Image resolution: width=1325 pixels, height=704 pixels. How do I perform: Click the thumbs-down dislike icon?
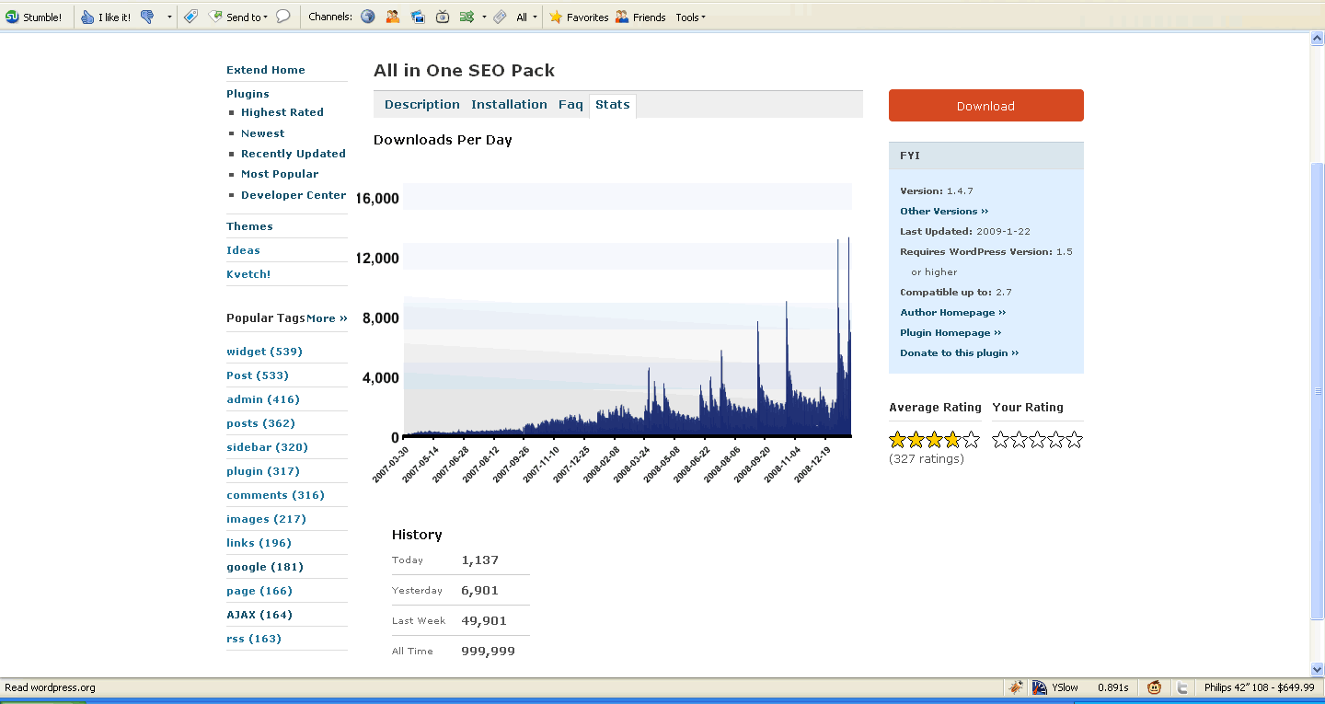pyautogui.click(x=147, y=17)
